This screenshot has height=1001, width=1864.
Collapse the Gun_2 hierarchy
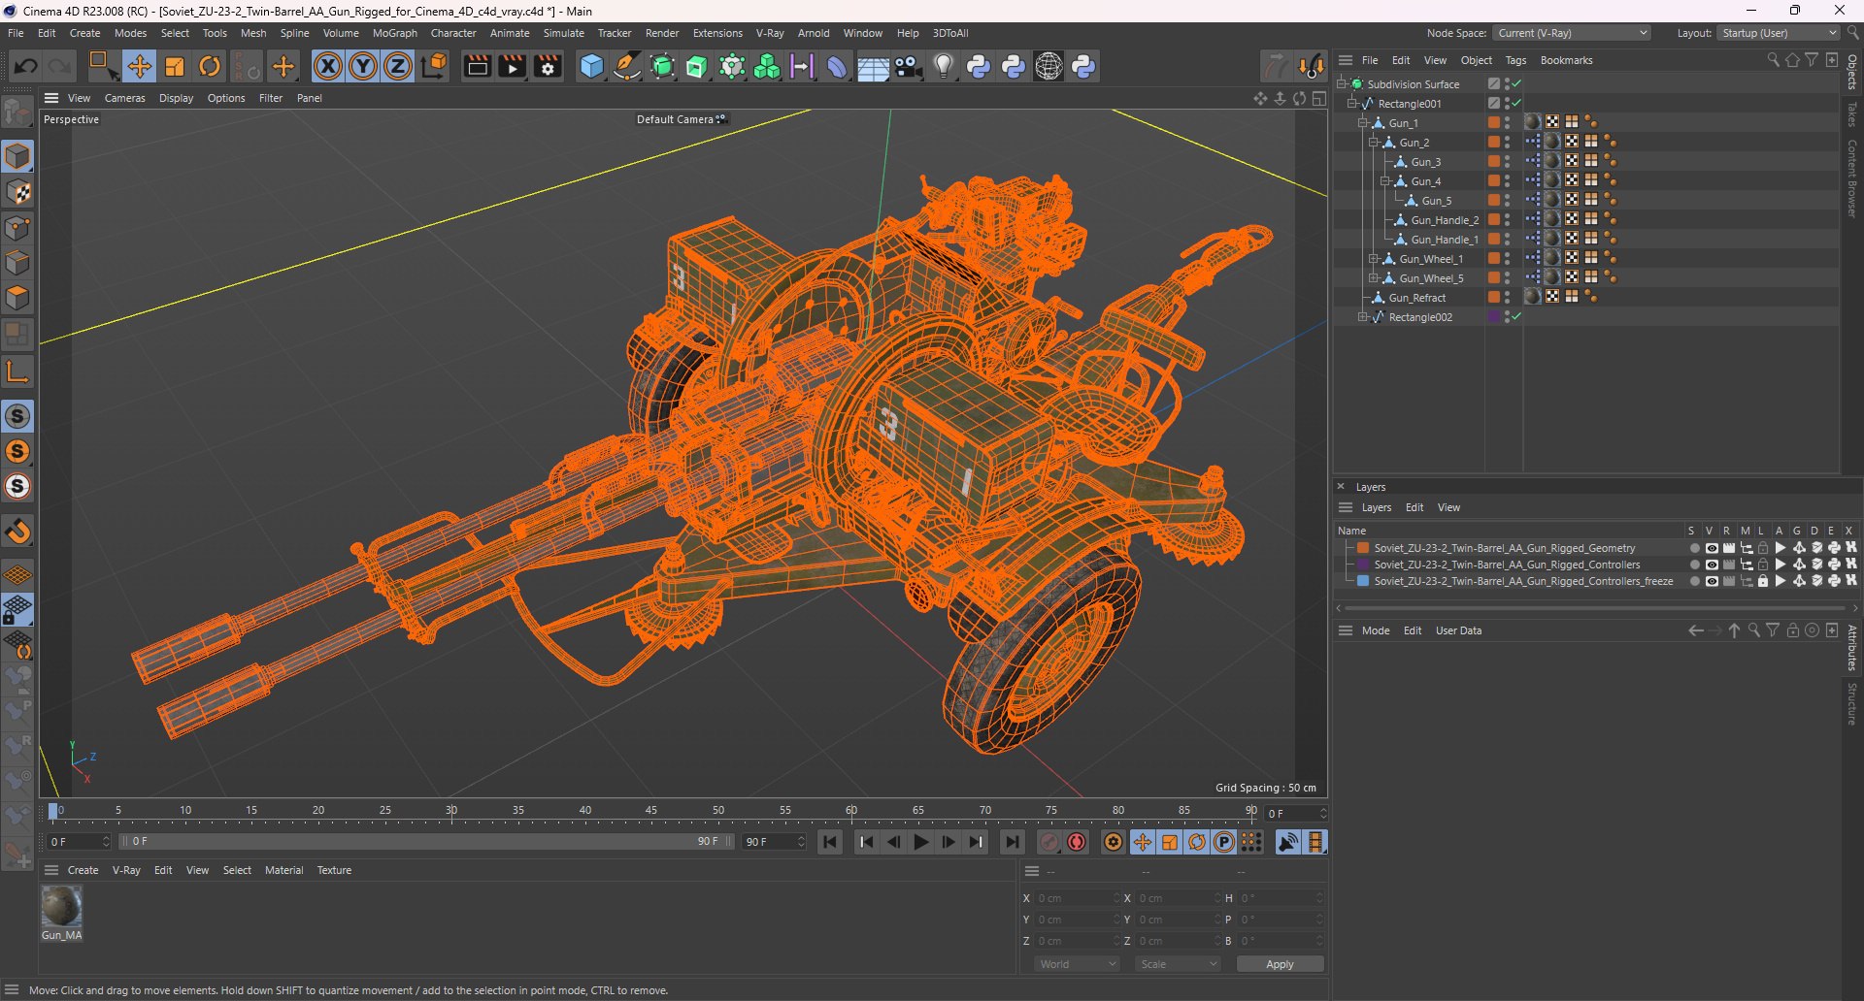coord(1374,143)
